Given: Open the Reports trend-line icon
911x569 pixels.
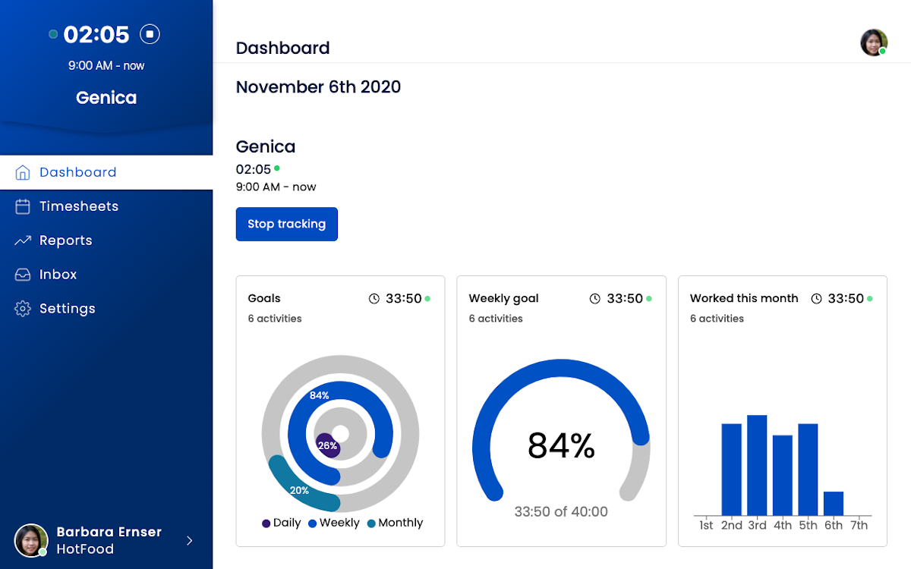Looking at the screenshot, I should [x=23, y=240].
